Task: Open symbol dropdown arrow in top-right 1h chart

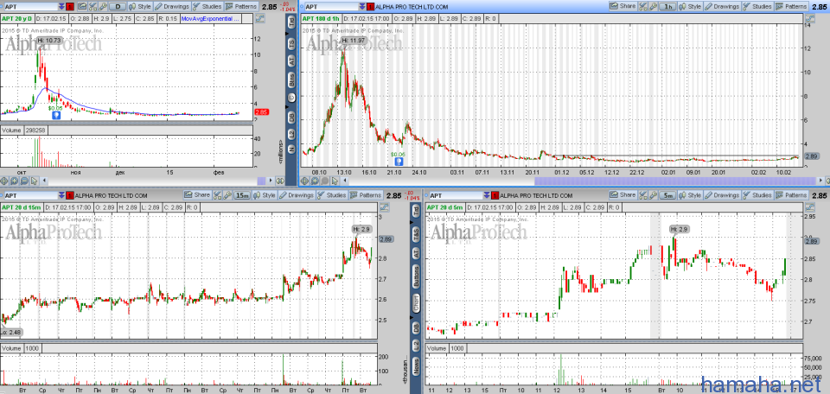Action: [x=361, y=6]
